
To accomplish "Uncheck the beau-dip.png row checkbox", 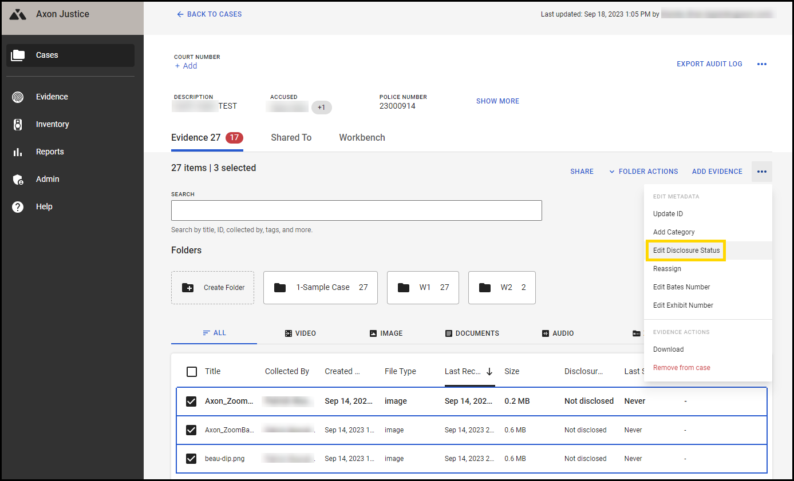I will pyautogui.click(x=191, y=459).
